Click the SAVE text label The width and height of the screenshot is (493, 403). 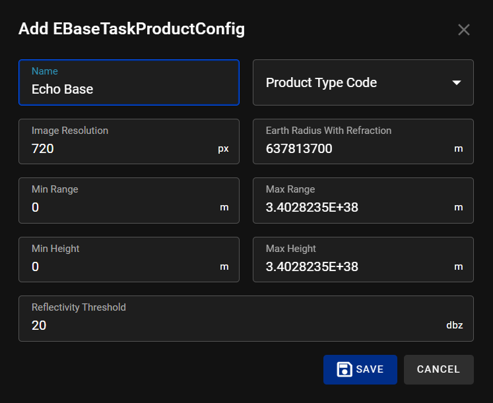tap(370, 369)
